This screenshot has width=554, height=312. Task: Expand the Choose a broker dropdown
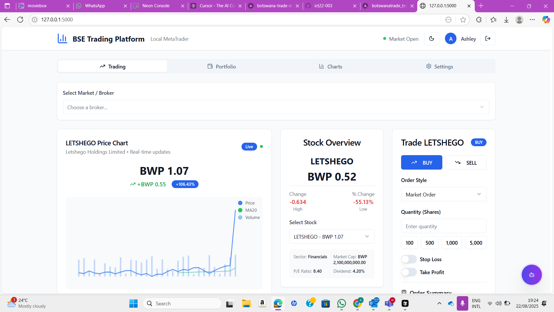[276, 107]
